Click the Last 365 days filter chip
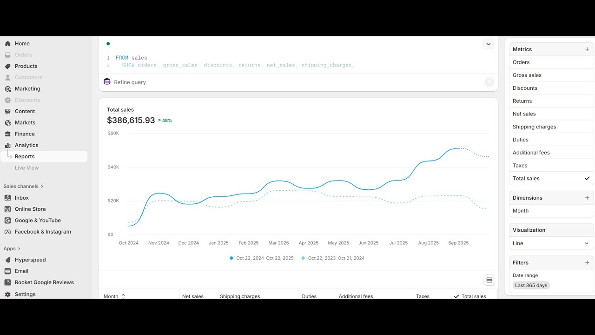The image size is (595, 335). coord(531,285)
